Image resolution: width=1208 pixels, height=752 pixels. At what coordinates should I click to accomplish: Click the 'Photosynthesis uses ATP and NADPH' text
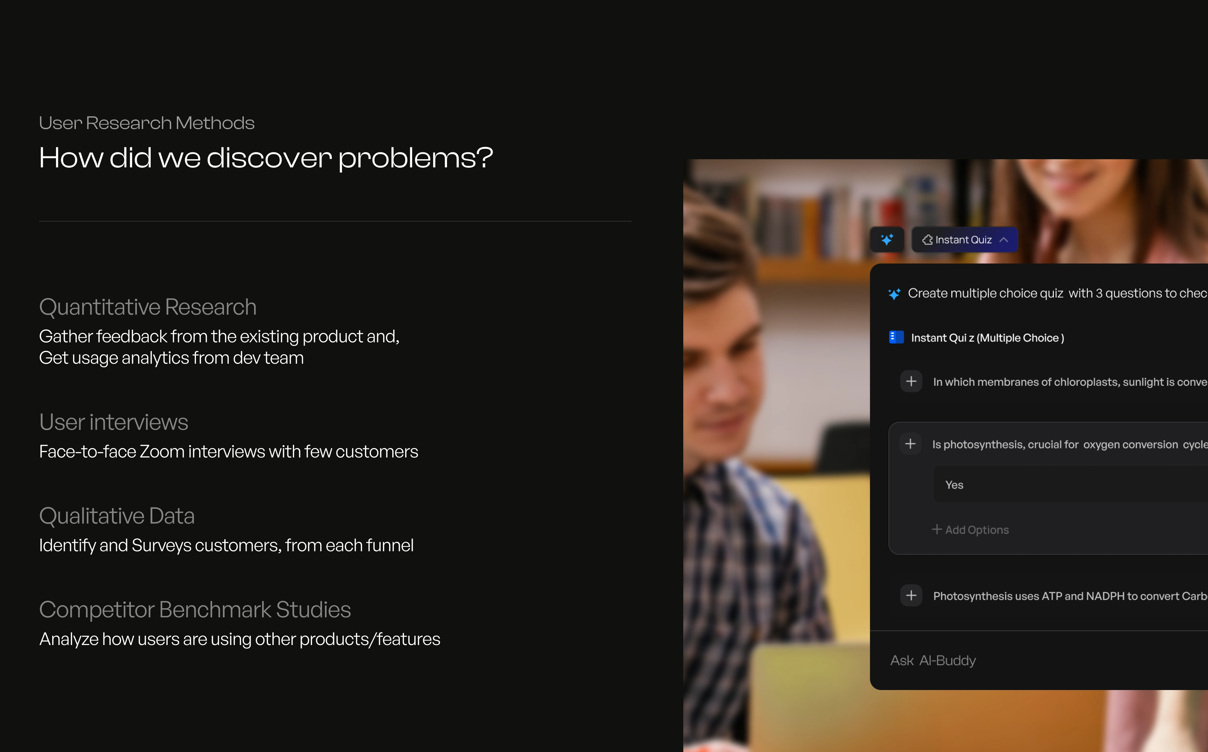[1070, 596]
